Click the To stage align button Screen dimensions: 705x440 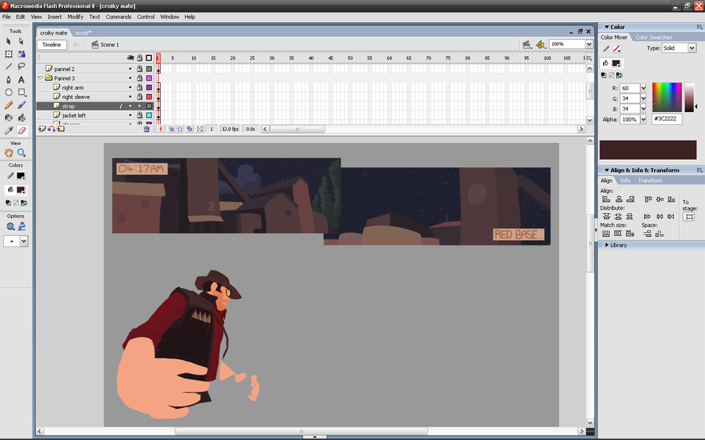pyautogui.click(x=689, y=216)
